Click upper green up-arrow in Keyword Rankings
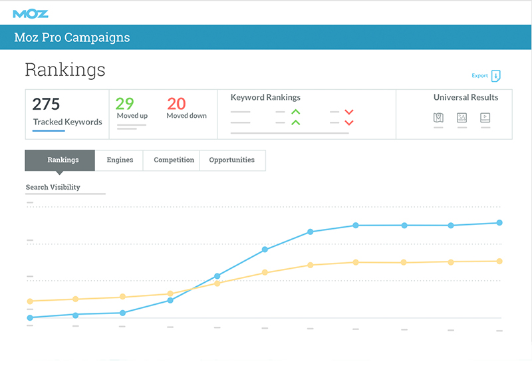This screenshot has height=366, width=532. pyautogui.click(x=295, y=112)
